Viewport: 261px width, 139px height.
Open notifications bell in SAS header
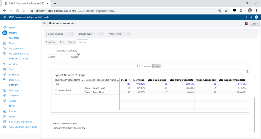251,17
